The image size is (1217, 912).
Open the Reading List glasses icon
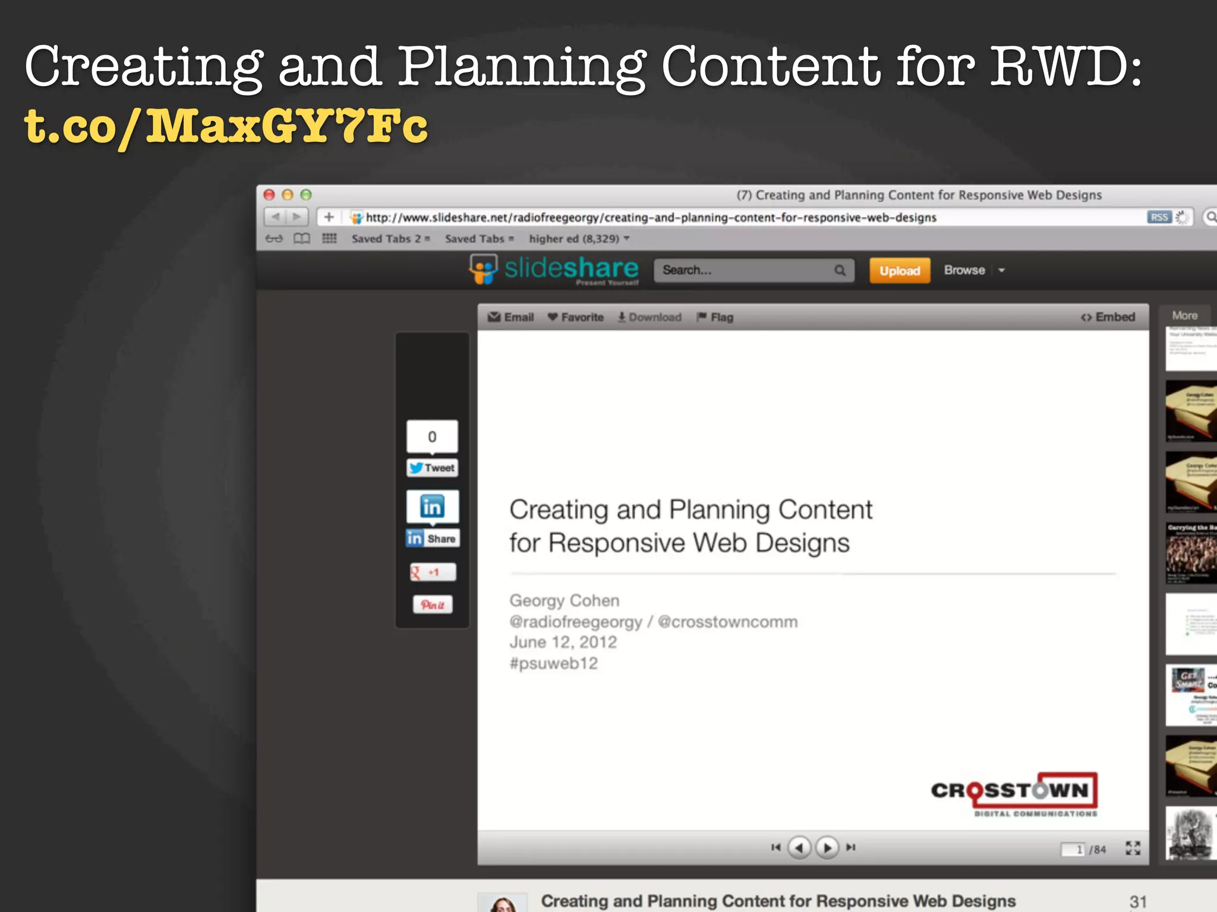[274, 239]
